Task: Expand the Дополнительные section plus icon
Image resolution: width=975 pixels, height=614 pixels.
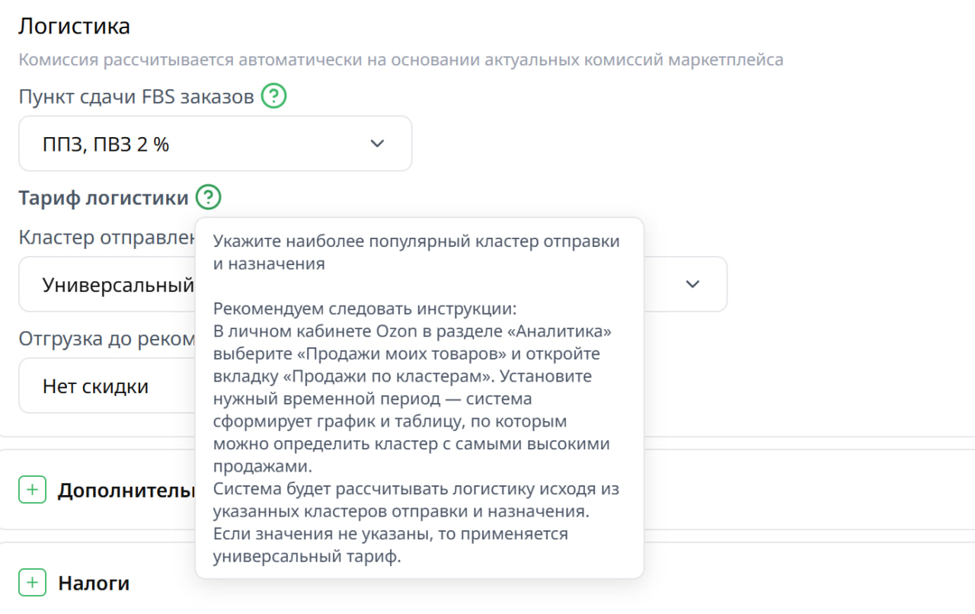Action: point(32,490)
